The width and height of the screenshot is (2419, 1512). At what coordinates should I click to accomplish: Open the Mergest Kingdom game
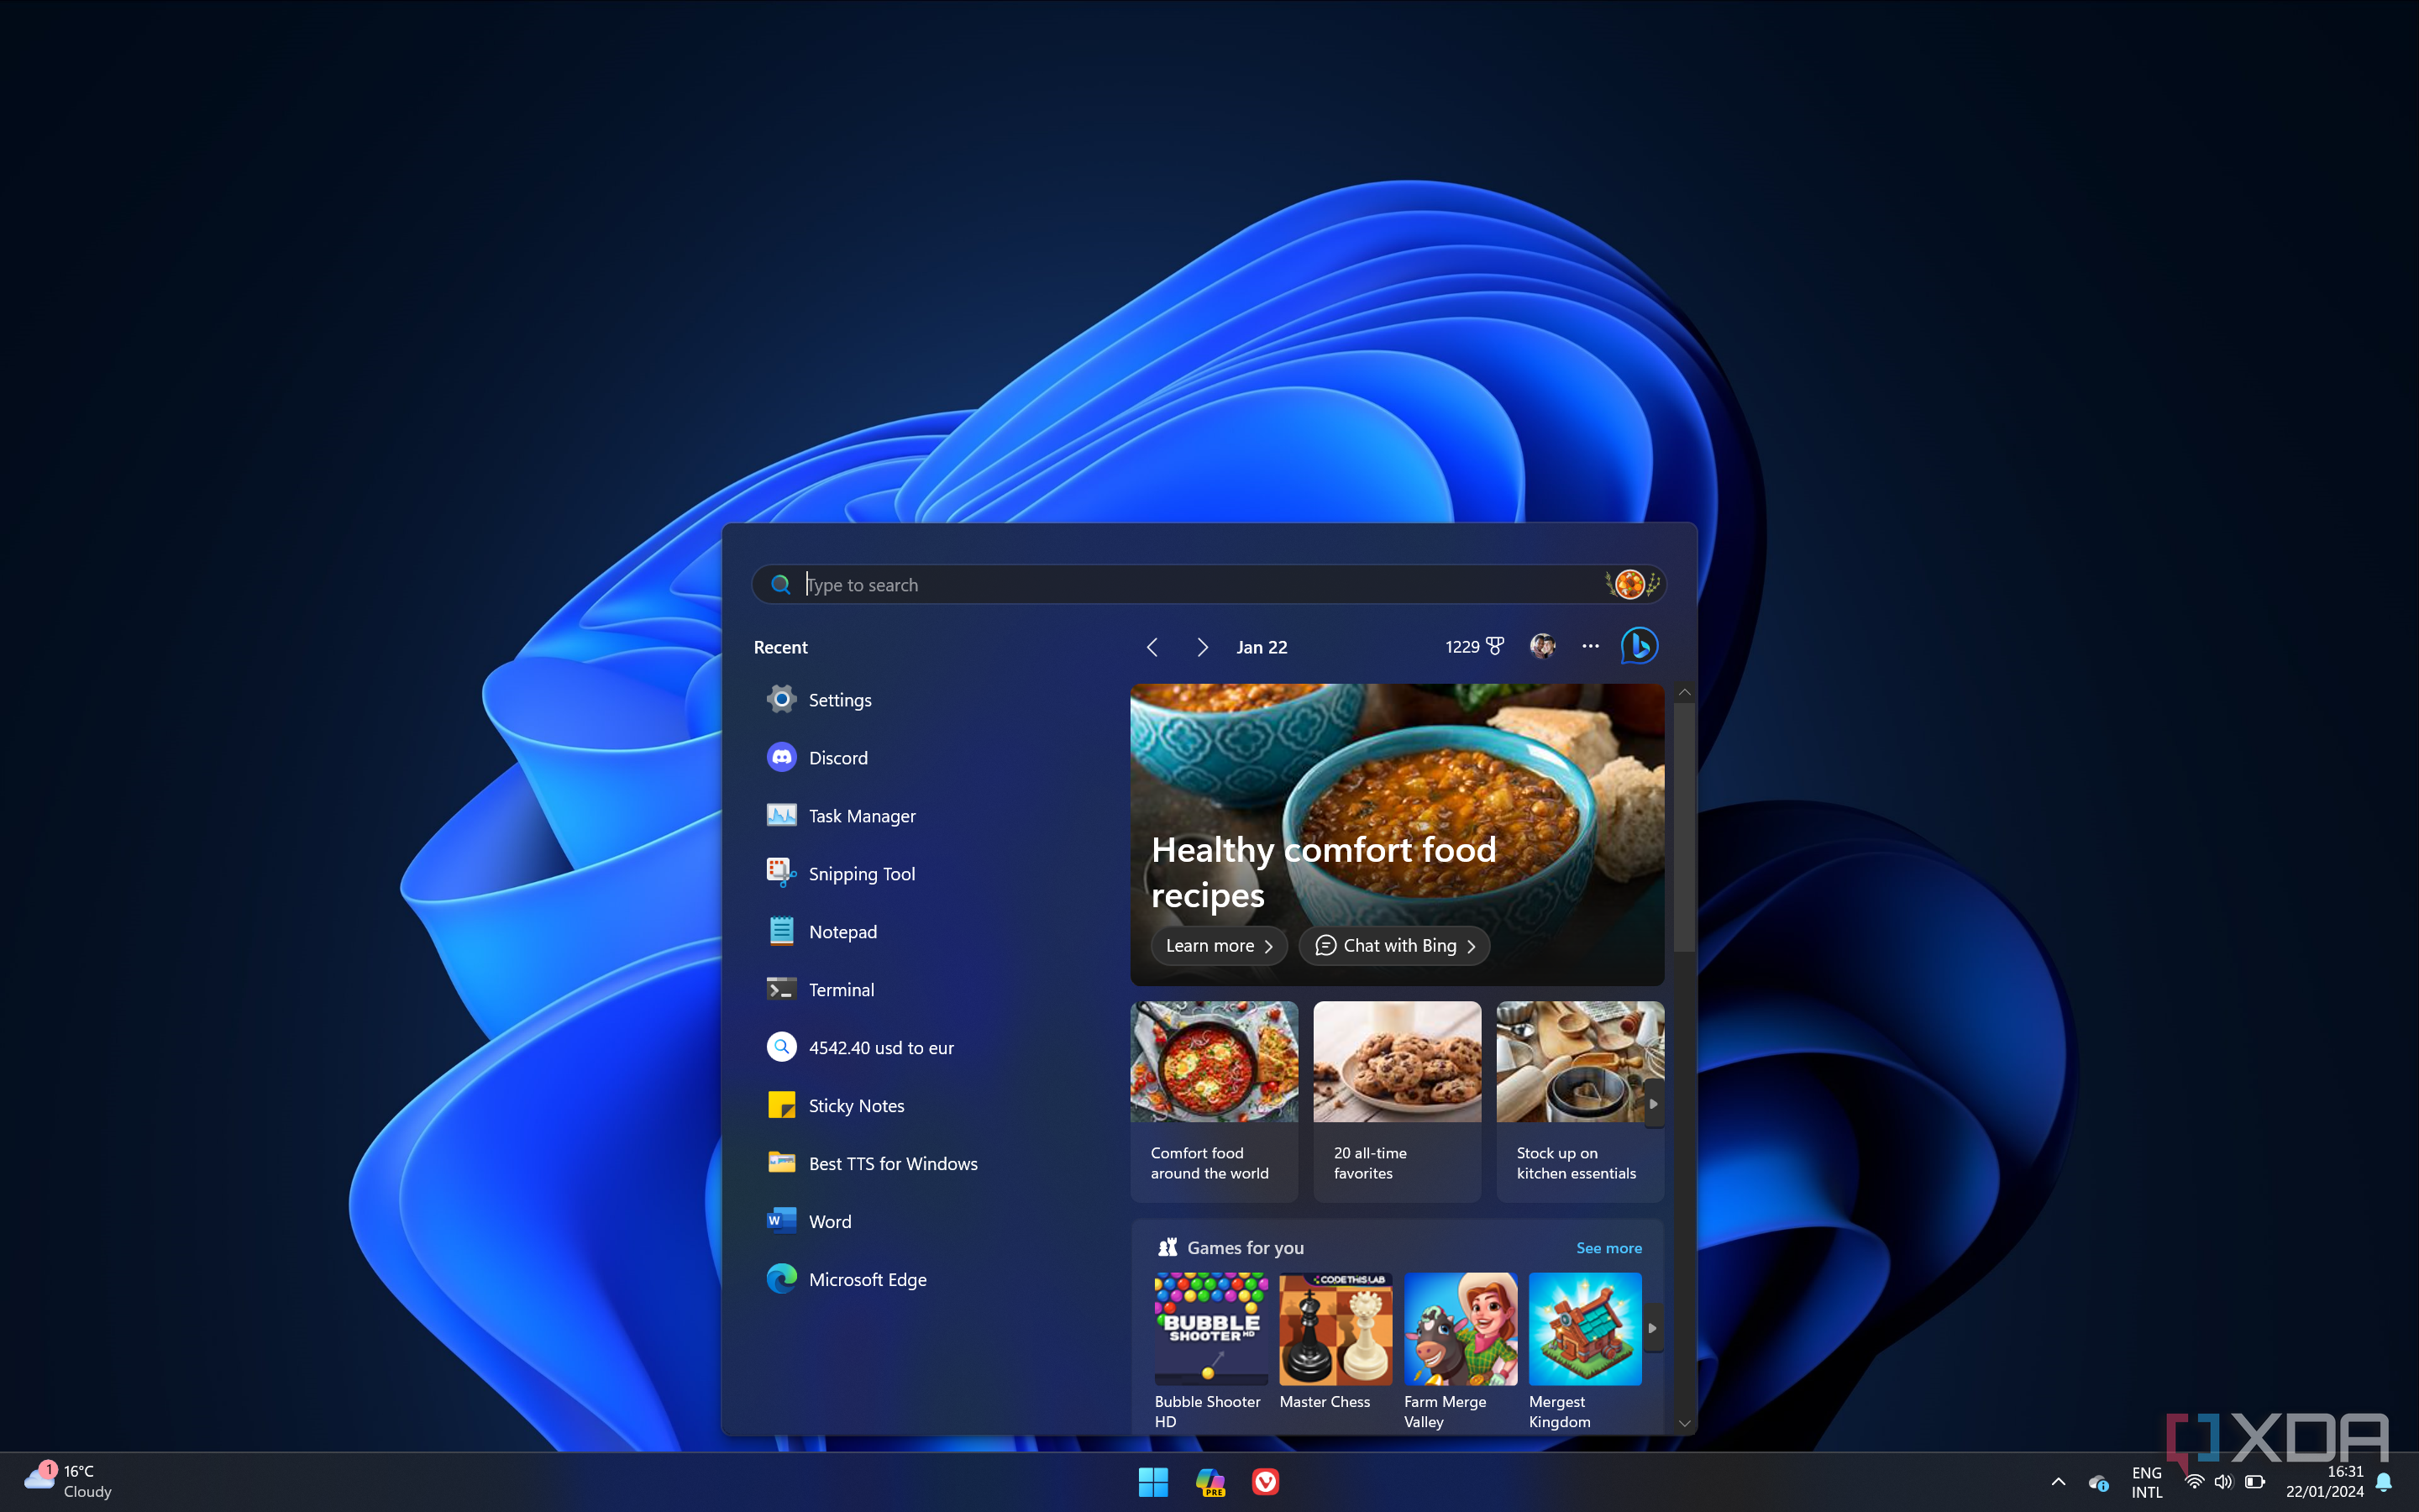[x=1584, y=1350]
